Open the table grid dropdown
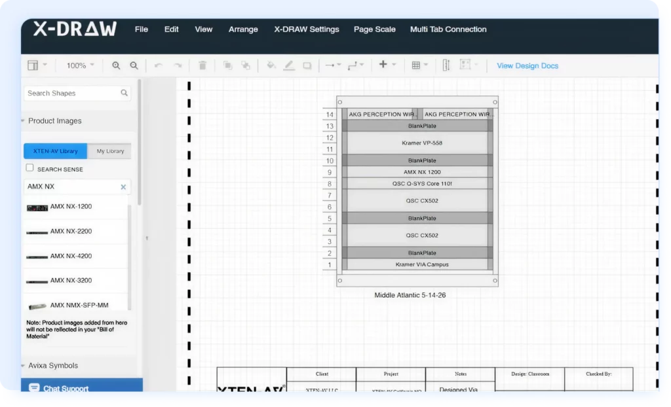The height and width of the screenshot is (407, 671). coord(419,65)
